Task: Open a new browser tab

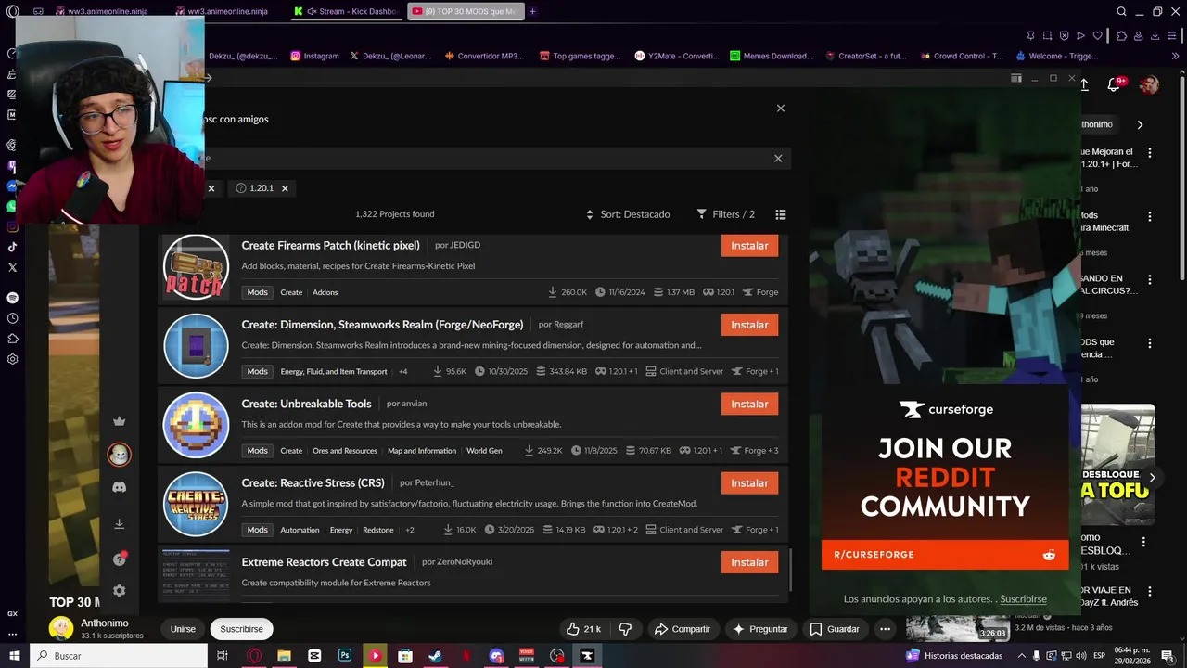Action: (x=532, y=11)
